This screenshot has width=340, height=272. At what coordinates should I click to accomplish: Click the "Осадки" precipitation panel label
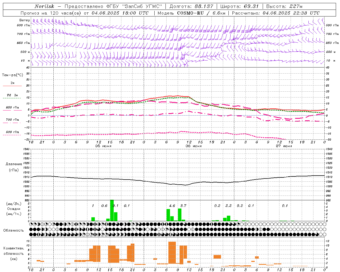14,209
